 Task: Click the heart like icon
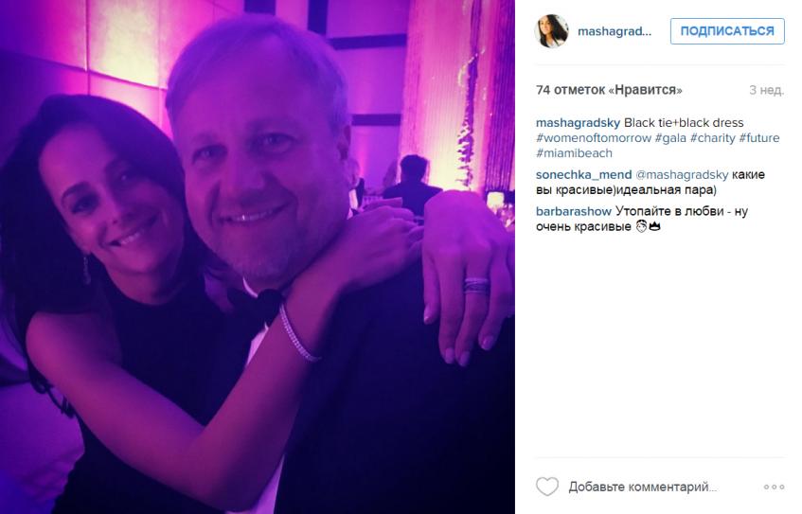tap(546, 487)
